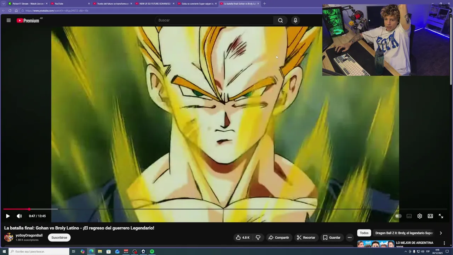Switch to the Pichon11 Stream Kick tab
Screen dimensions: 453x255
click(28, 4)
